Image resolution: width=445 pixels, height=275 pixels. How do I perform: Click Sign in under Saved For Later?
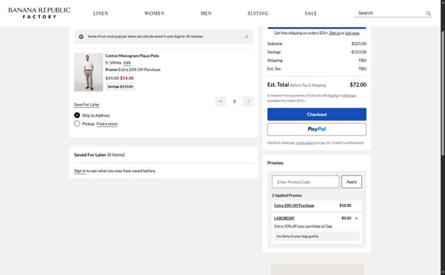pyautogui.click(x=80, y=171)
